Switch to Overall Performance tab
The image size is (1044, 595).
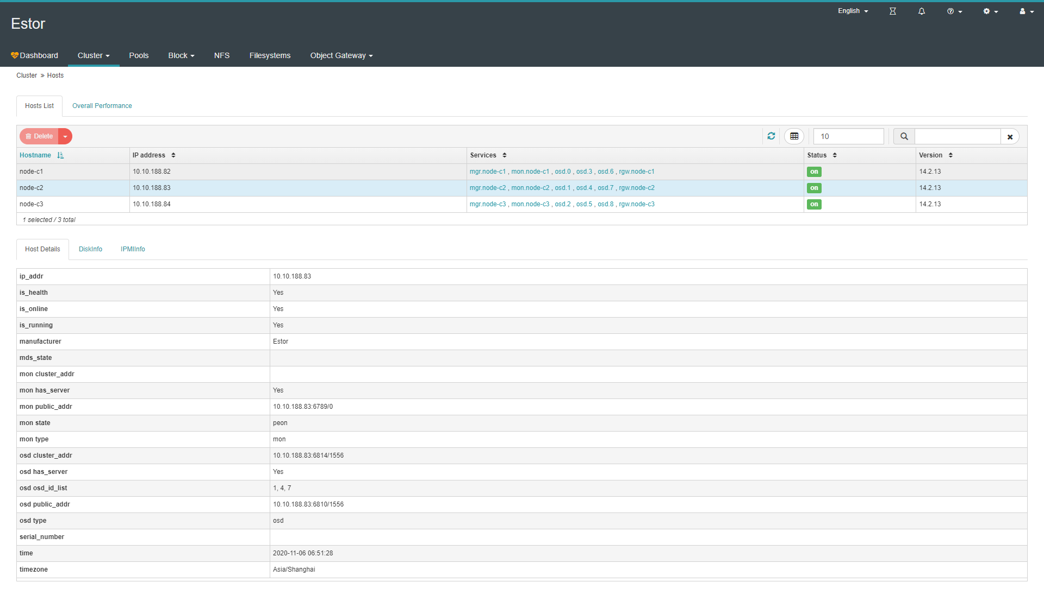click(102, 106)
